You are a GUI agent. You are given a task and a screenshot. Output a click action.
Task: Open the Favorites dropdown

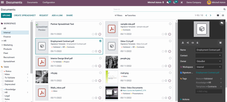pyautogui.click(x=130, y=15)
